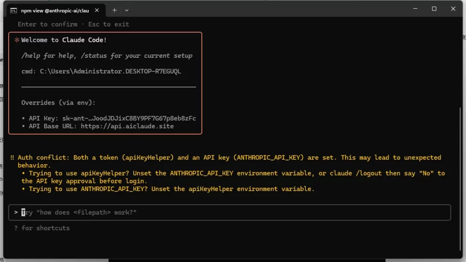Image resolution: width=466 pixels, height=262 pixels.
Task: Maximize the terminal window
Action: click(x=434, y=9)
